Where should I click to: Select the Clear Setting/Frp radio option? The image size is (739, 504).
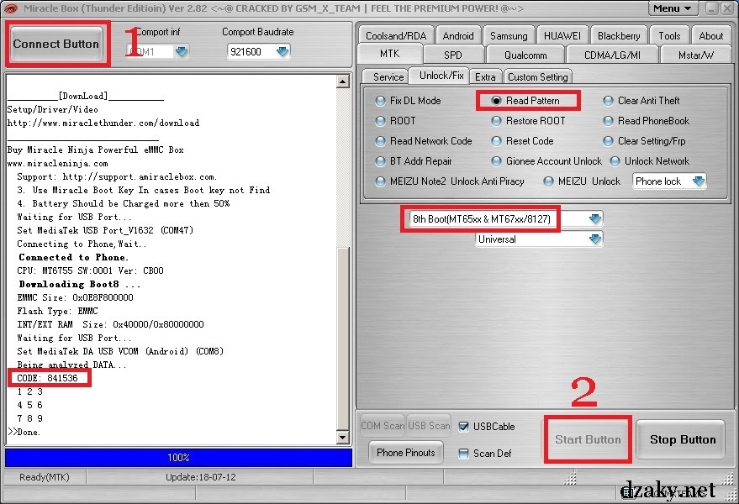point(645,141)
